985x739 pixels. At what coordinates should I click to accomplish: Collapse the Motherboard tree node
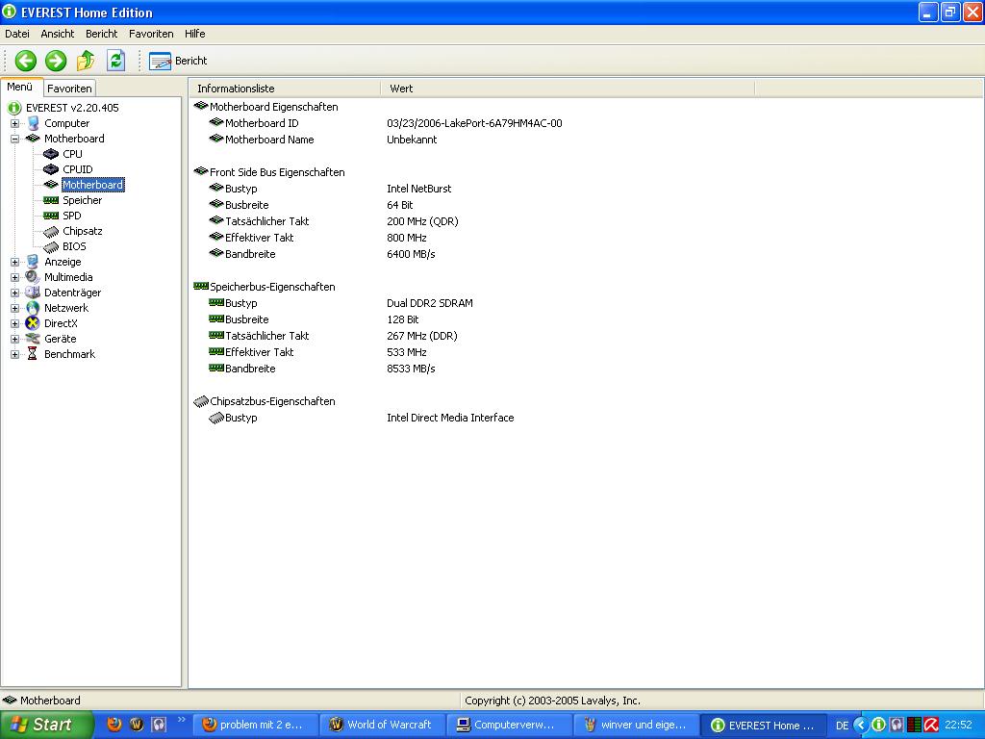(x=15, y=139)
